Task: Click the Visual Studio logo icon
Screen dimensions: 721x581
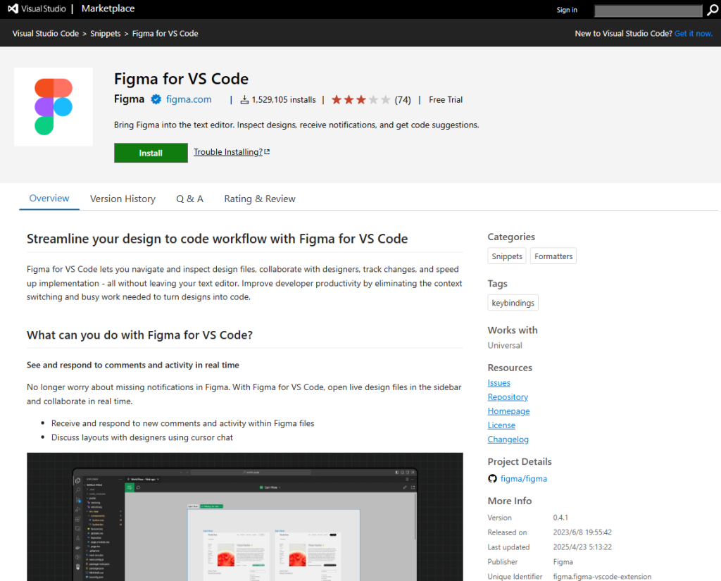Action: tap(13, 8)
